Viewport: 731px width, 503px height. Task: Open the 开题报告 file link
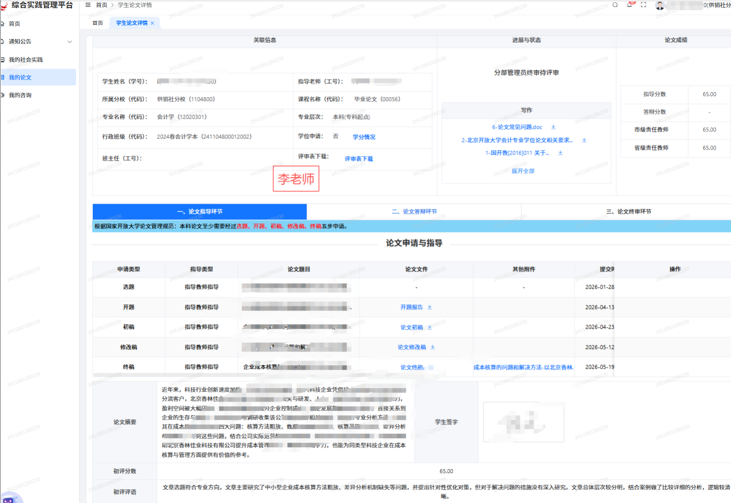point(411,307)
